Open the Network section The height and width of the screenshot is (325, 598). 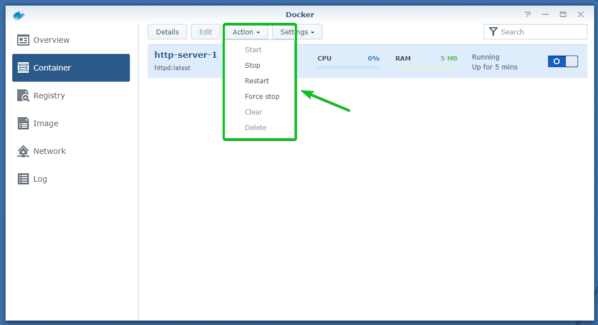pyautogui.click(x=71, y=151)
